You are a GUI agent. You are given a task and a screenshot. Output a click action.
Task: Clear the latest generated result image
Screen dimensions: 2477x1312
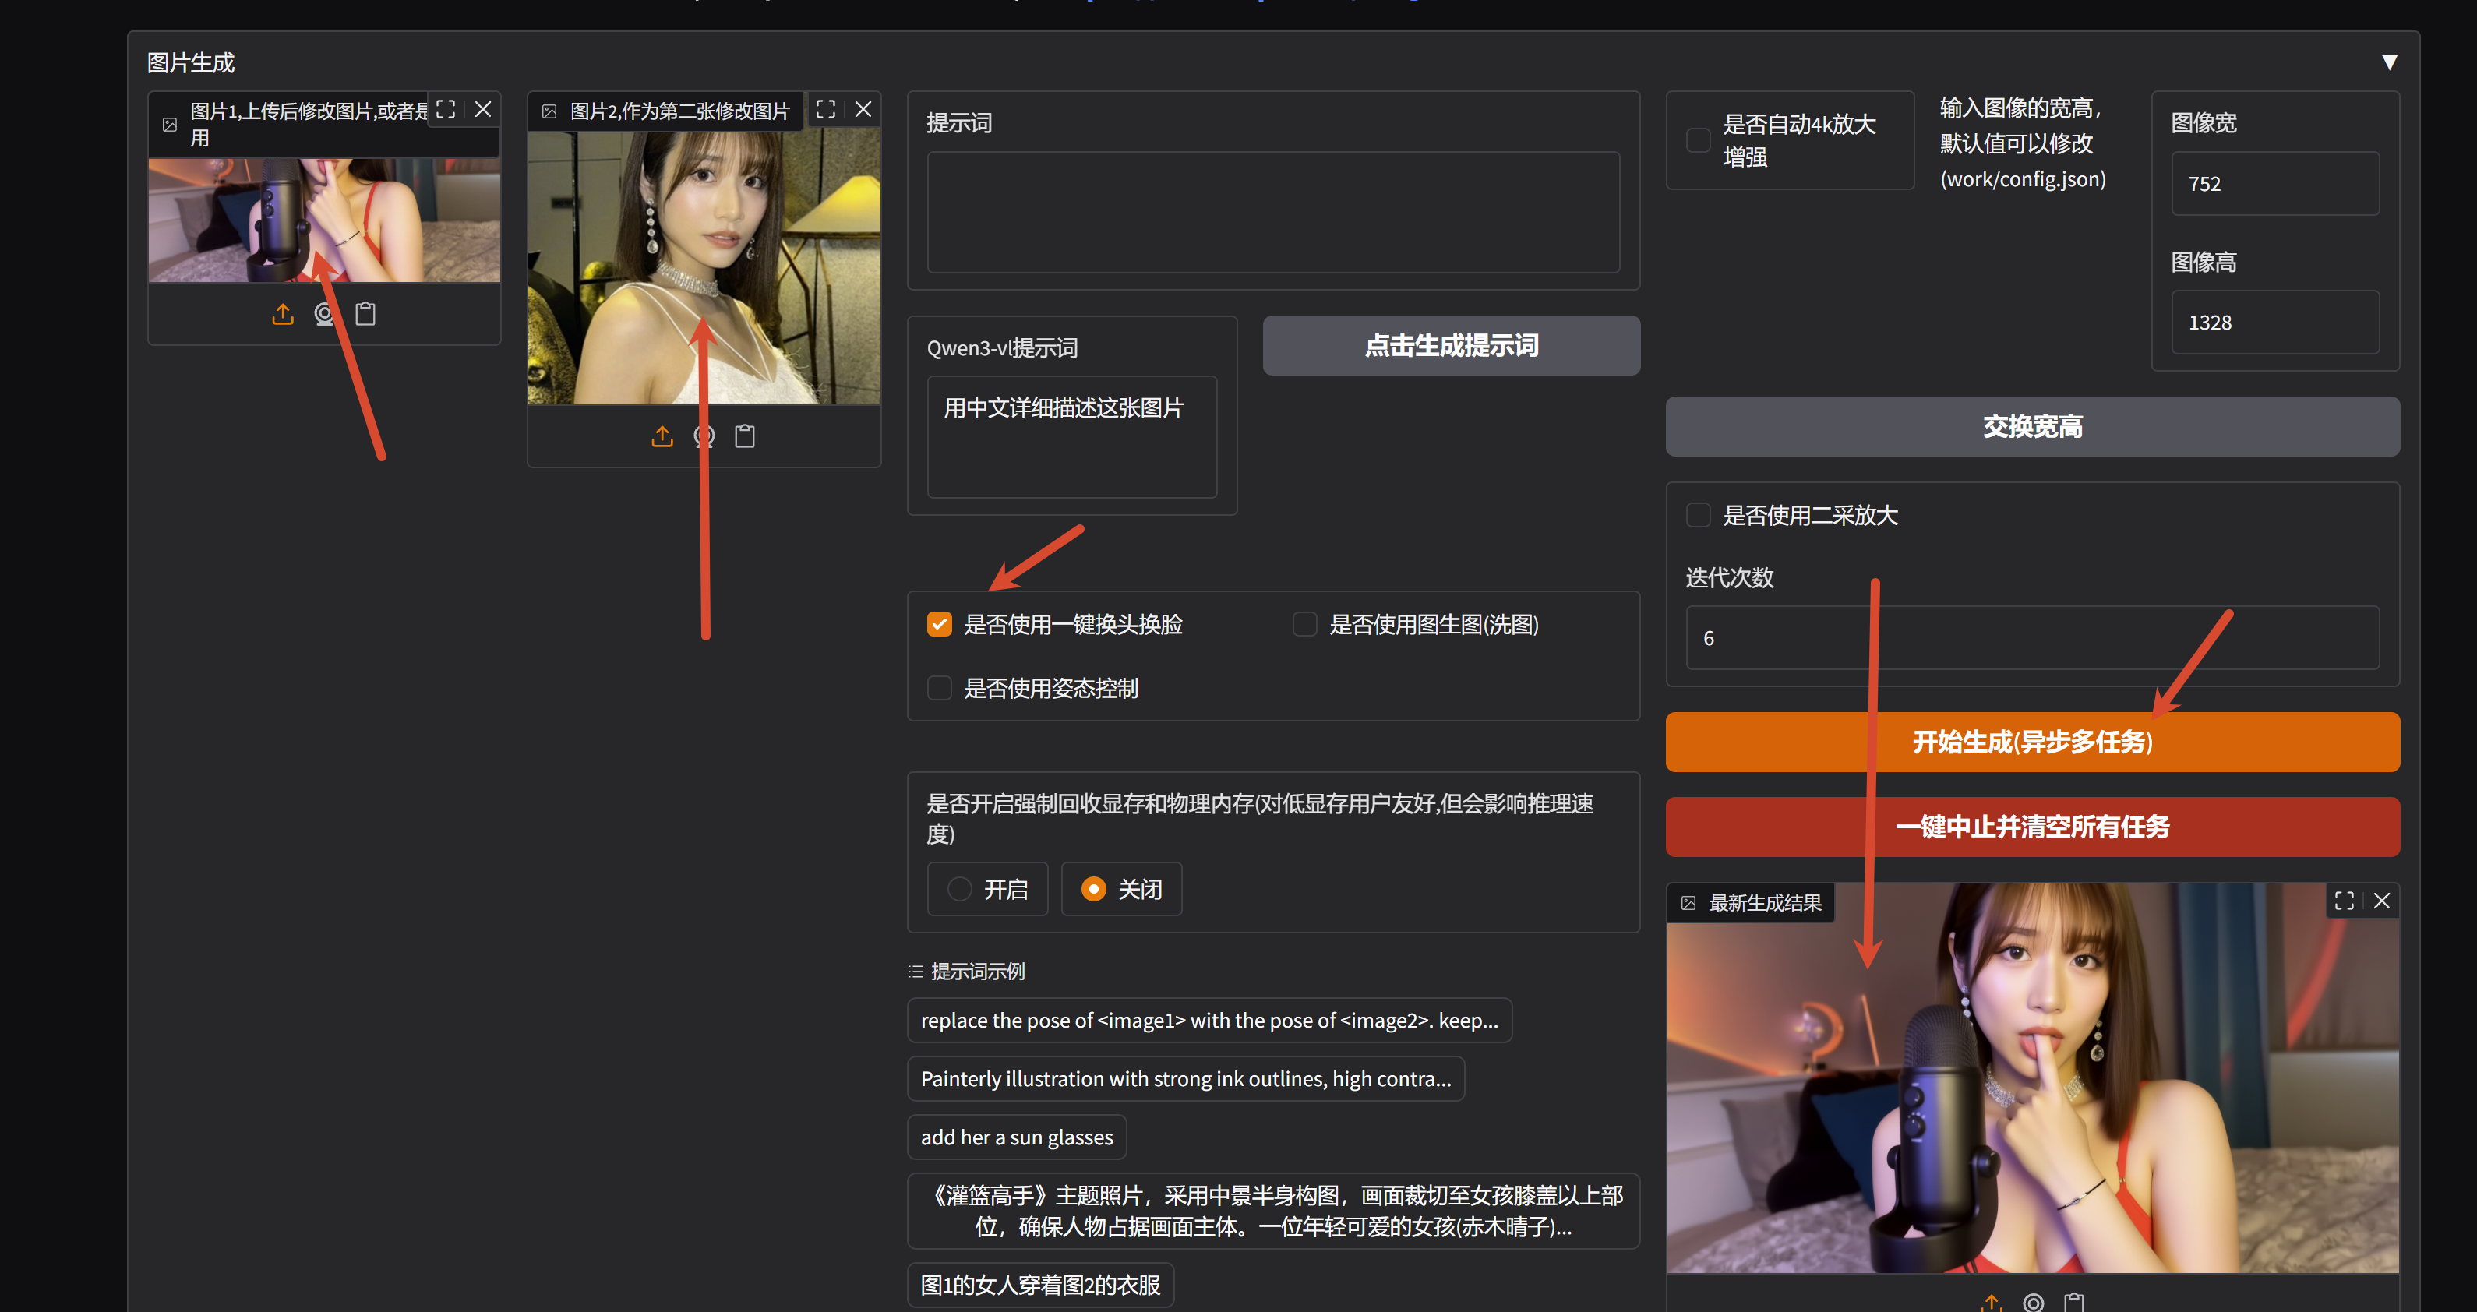2382,901
